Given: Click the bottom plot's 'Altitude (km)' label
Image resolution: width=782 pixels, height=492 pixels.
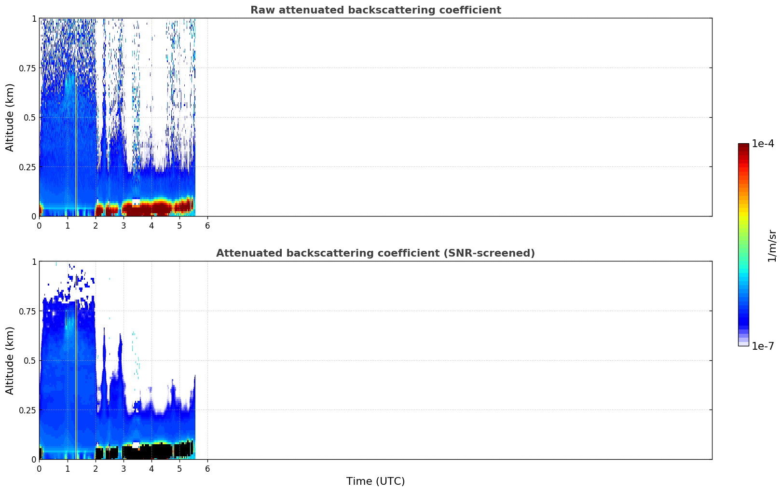Looking at the screenshot, I should tap(10, 360).
